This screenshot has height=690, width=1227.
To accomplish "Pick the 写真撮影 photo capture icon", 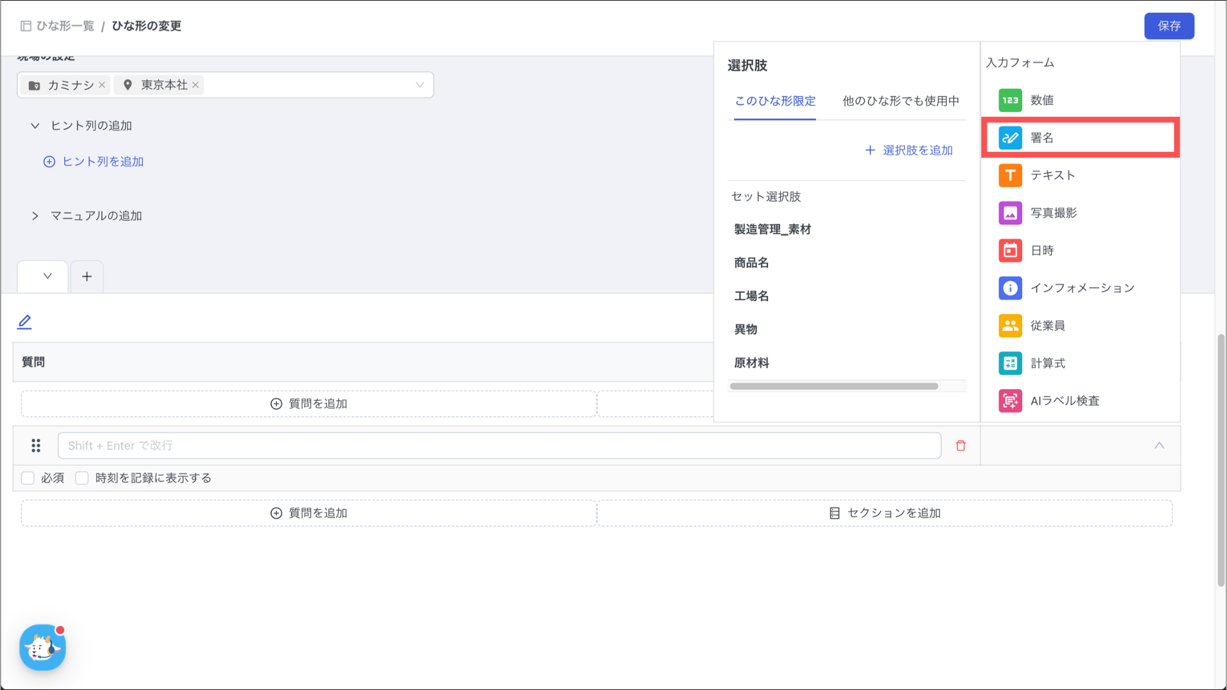I will pos(1010,213).
